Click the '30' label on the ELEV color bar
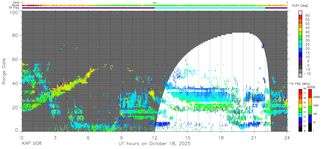 [x=307, y=40]
